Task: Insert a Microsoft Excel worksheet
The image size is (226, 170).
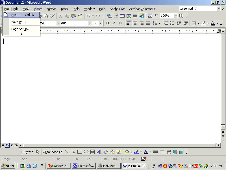Action: click(129, 16)
